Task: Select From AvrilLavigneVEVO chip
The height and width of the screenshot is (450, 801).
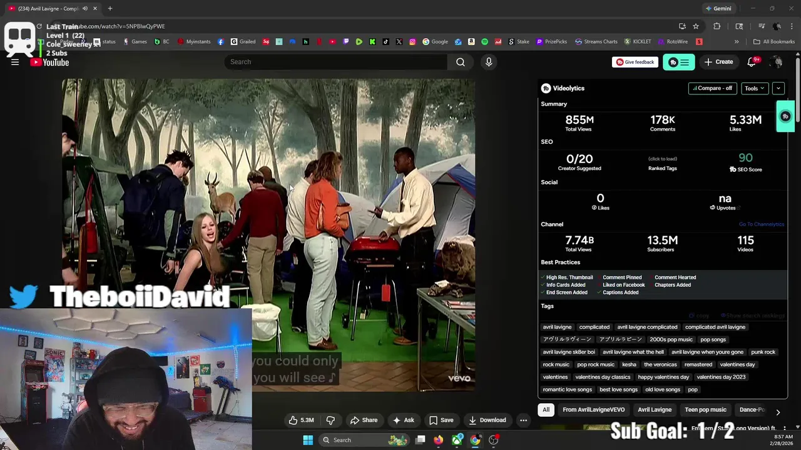Action: 593,410
